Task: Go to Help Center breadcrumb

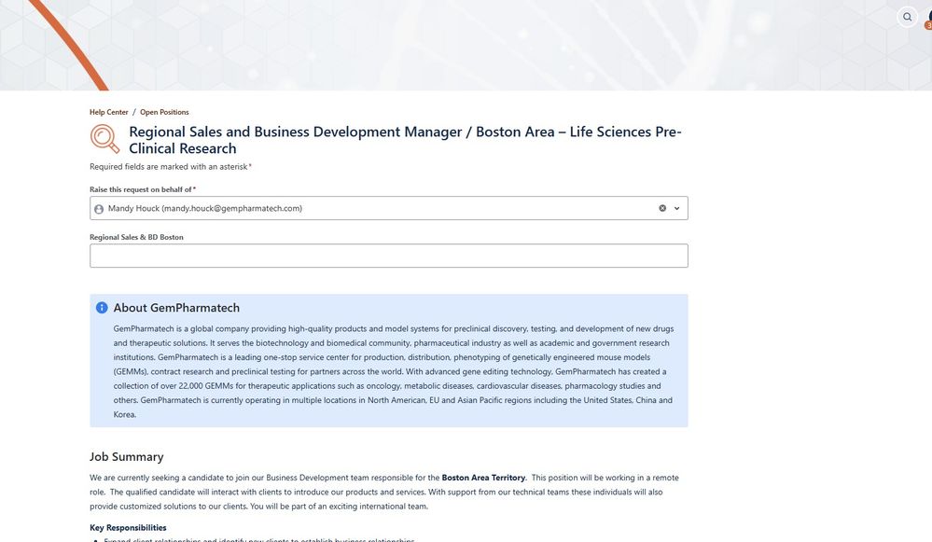Action: click(109, 112)
